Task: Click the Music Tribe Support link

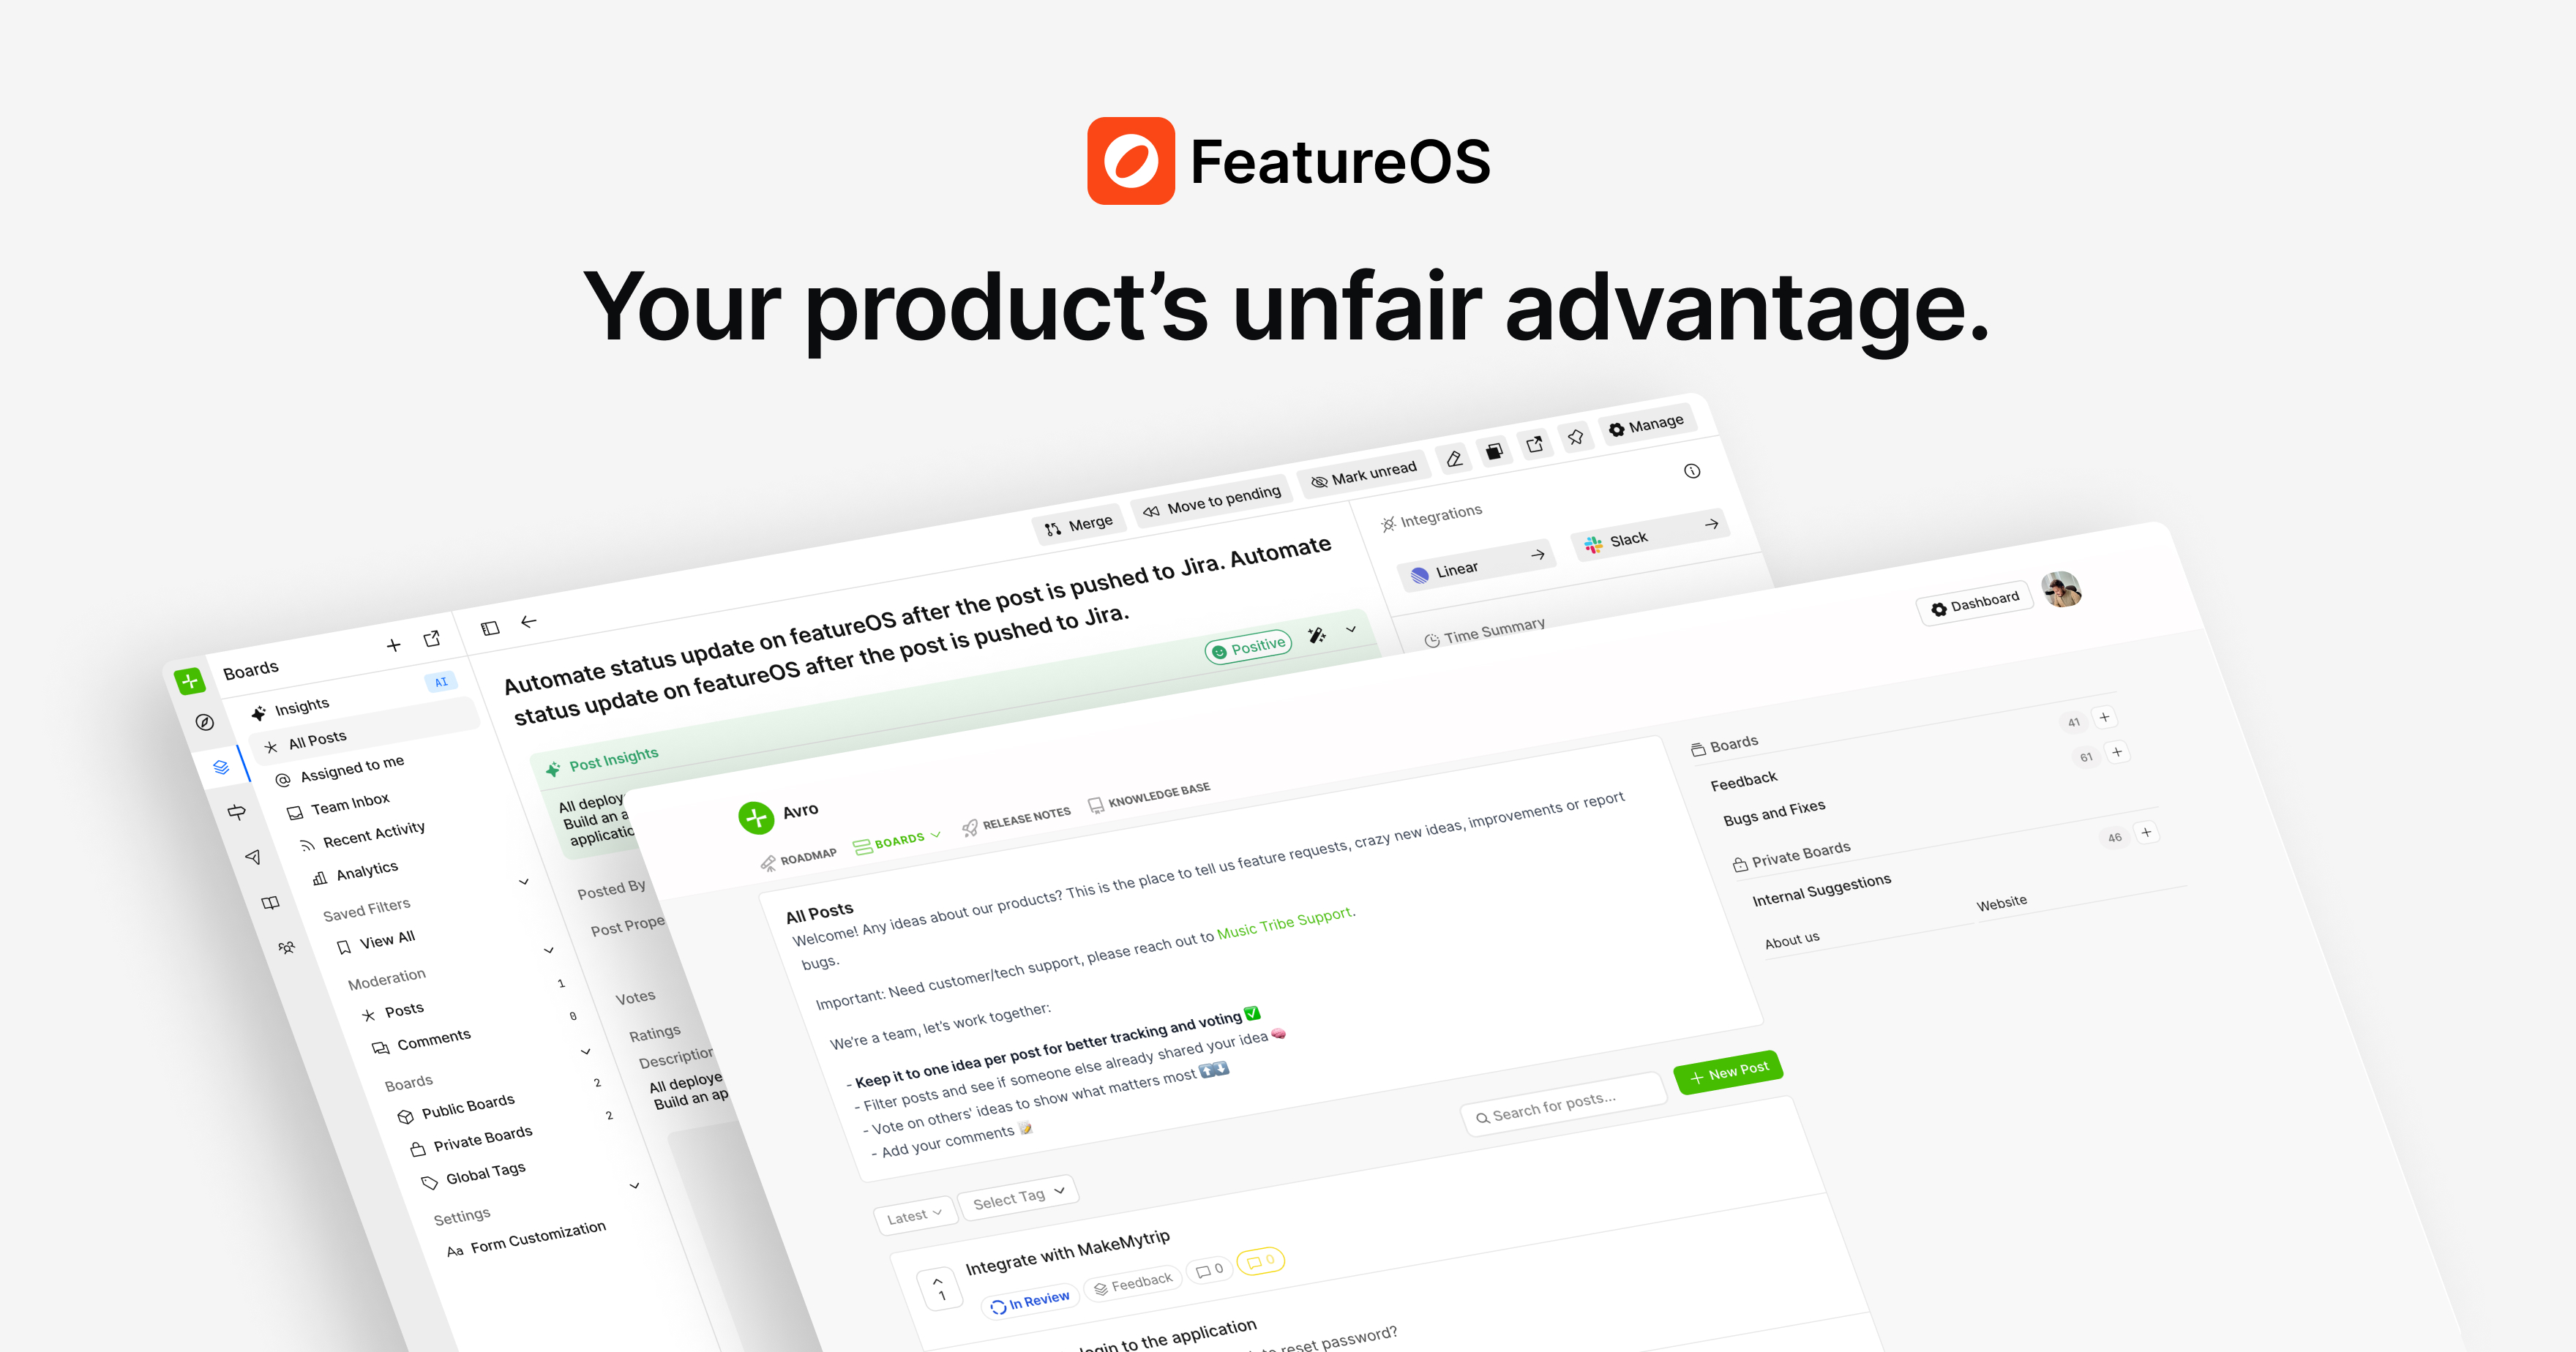Action: coord(1284,920)
